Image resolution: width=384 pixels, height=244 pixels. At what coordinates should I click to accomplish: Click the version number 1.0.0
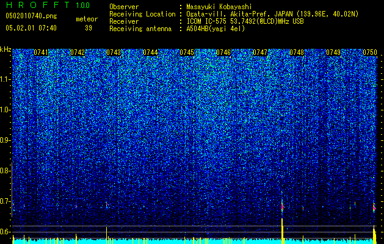click(x=82, y=5)
